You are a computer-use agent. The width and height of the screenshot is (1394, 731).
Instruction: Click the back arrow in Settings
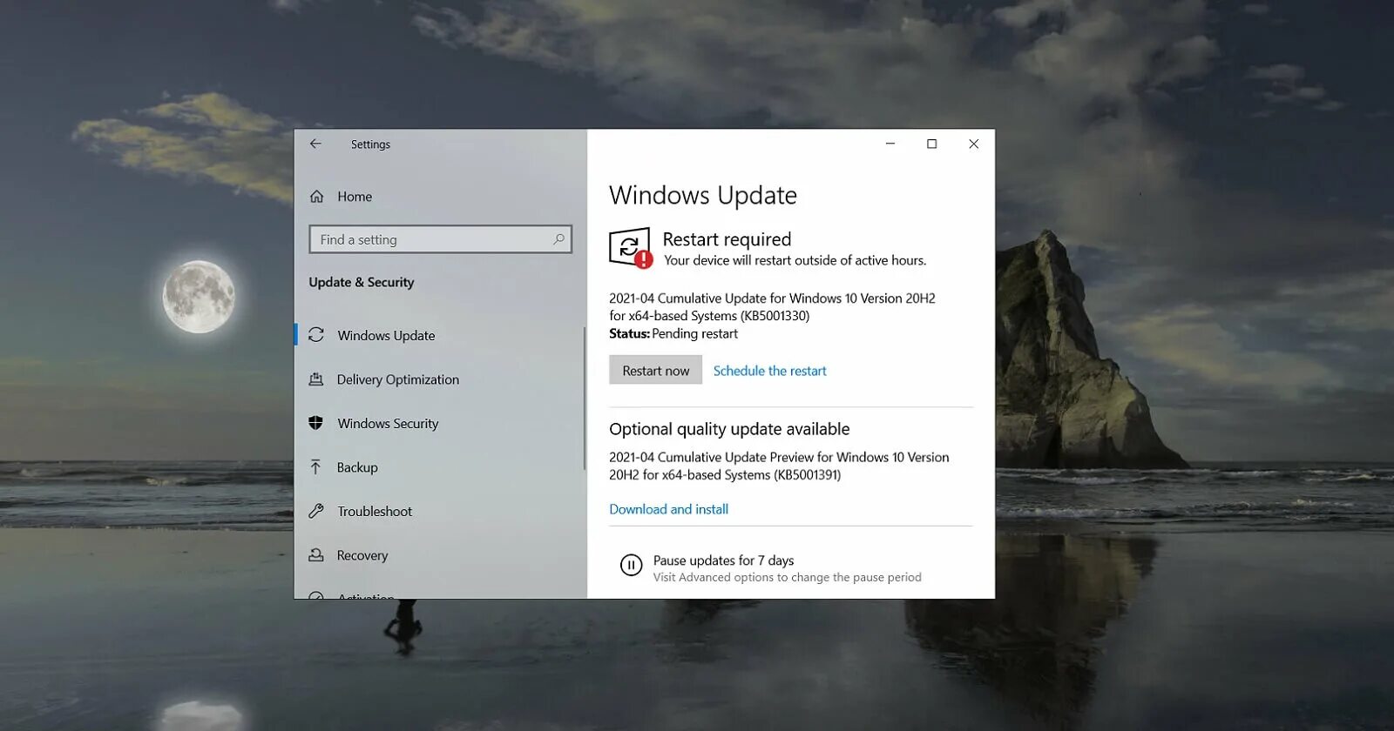click(x=315, y=144)
